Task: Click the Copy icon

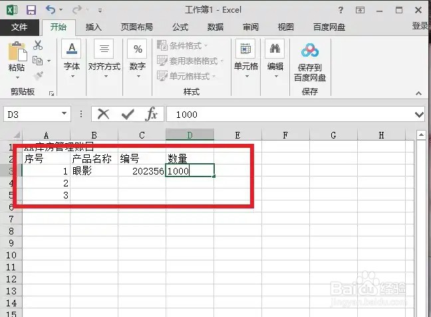Action: point(37,61)
